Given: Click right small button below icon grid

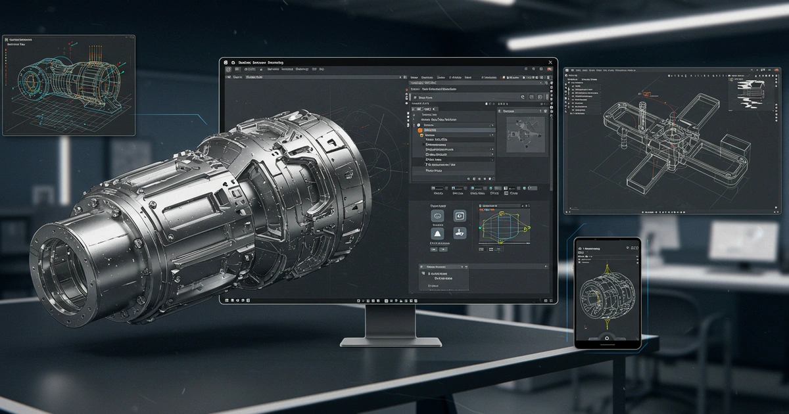Looking at the screenshot, I should click(443, 249).
